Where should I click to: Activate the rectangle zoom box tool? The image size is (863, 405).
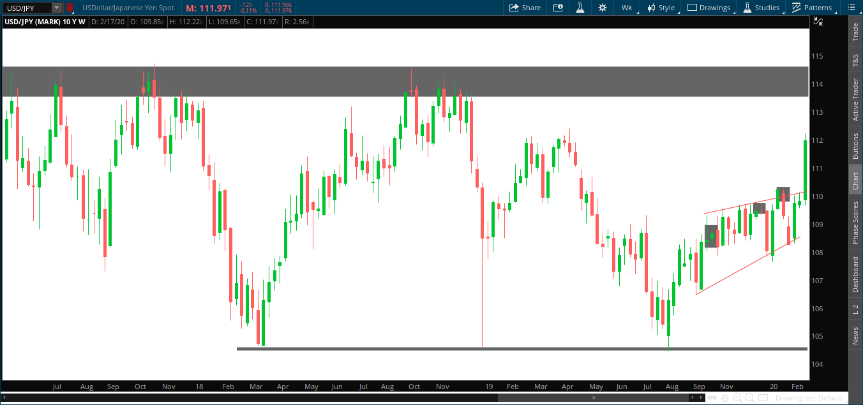pos(763,397)
